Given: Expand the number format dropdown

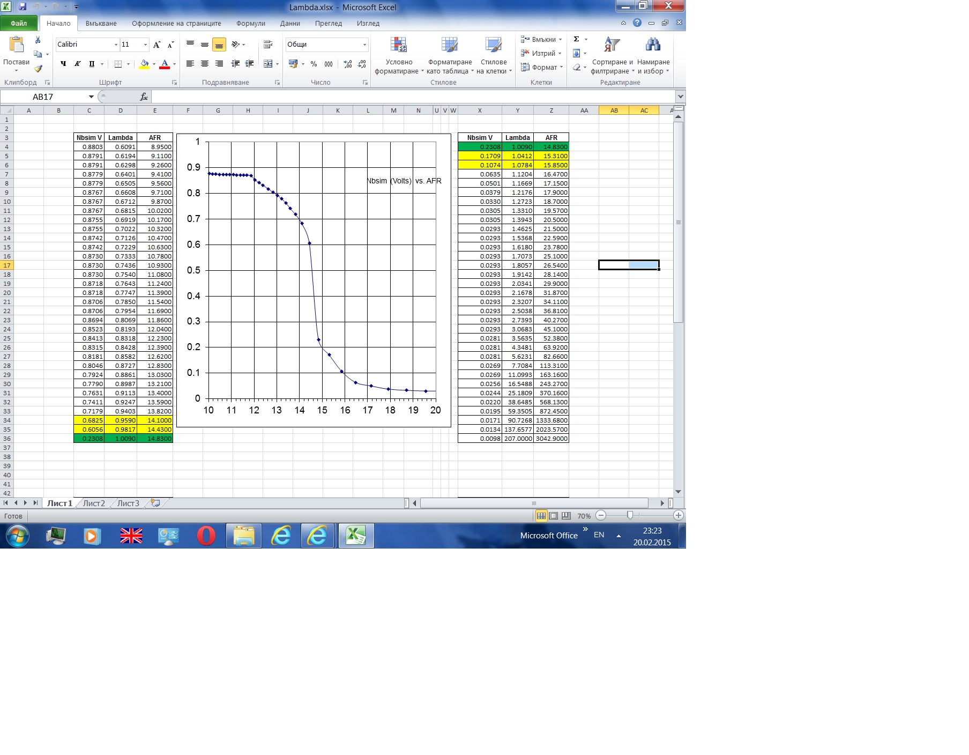Looking at the screenshot, I should coord(364,45).
